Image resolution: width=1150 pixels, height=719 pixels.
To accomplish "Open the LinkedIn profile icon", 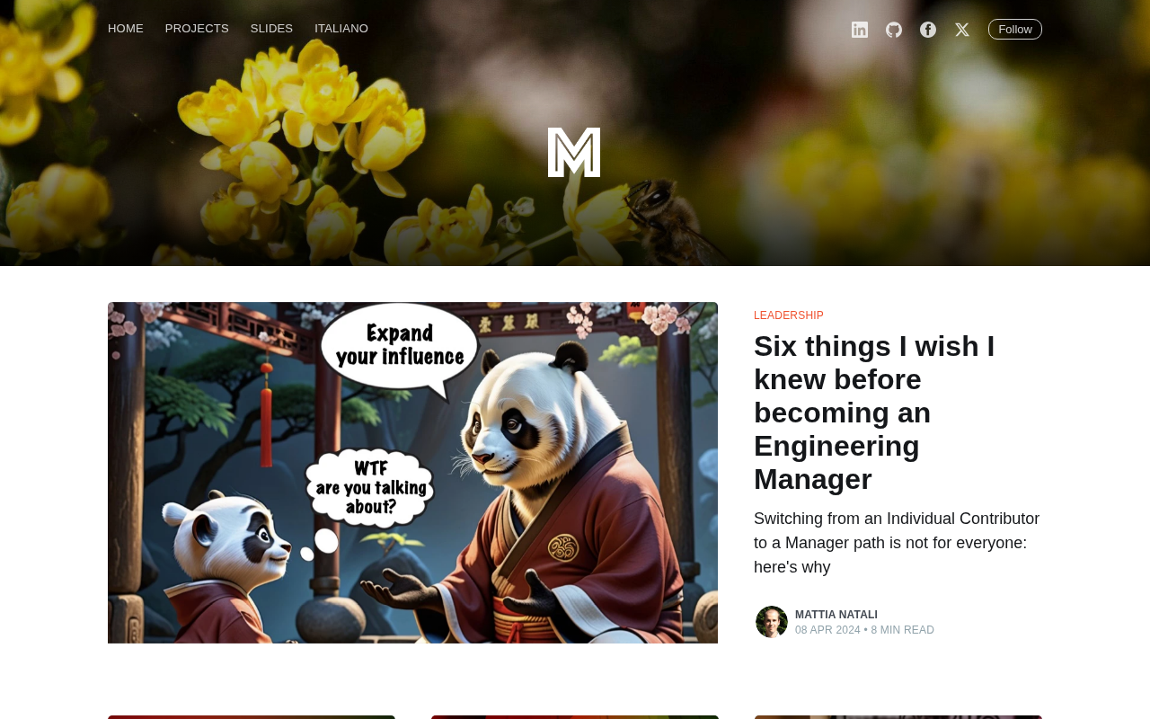I will [x=860, y=30].
